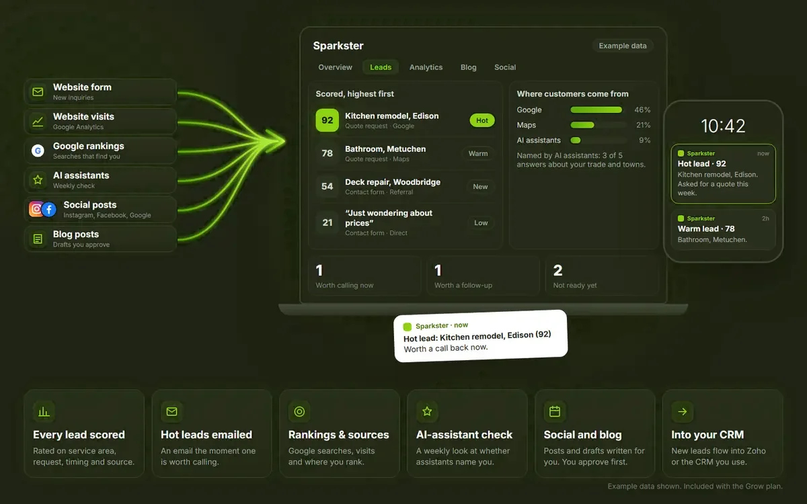Click the white Hot lead push notification
The width and height of the screenshot is (807, 504).
pos(481,335)
